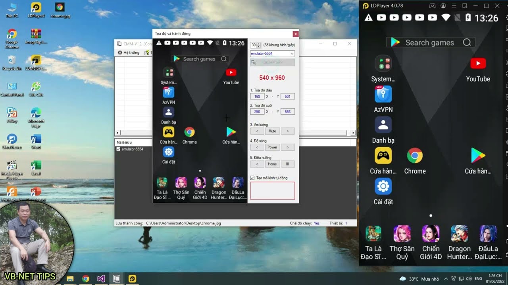The height and width of the screenshot is (285, 508).
Task: Toggle the Tạo mã lệnh tự động checkbox
Action: point(252,178)
